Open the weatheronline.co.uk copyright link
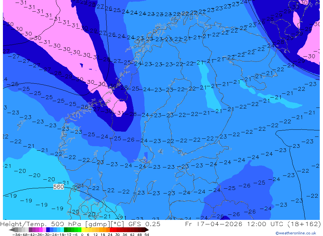 pos(296,233)
